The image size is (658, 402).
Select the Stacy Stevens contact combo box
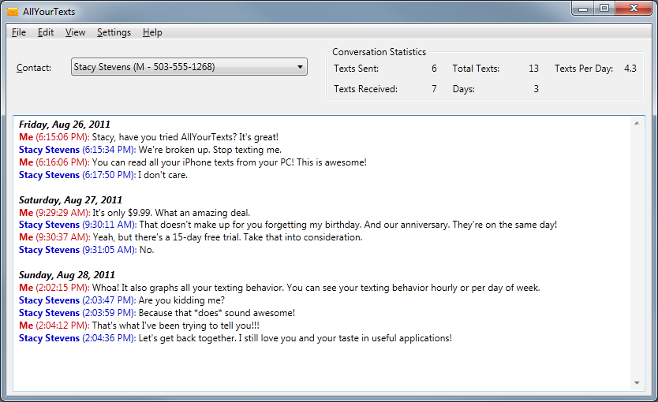pos(189,67)
